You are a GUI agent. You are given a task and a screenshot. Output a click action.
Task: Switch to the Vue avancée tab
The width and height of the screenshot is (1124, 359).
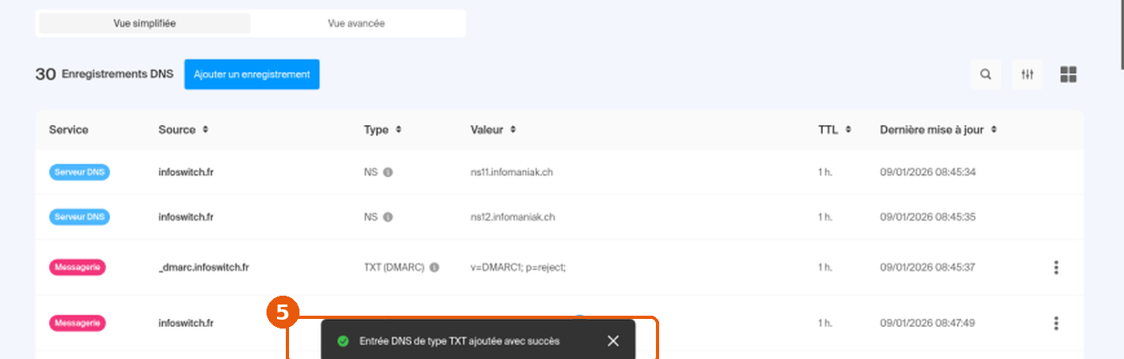click(x=356, y=23)
